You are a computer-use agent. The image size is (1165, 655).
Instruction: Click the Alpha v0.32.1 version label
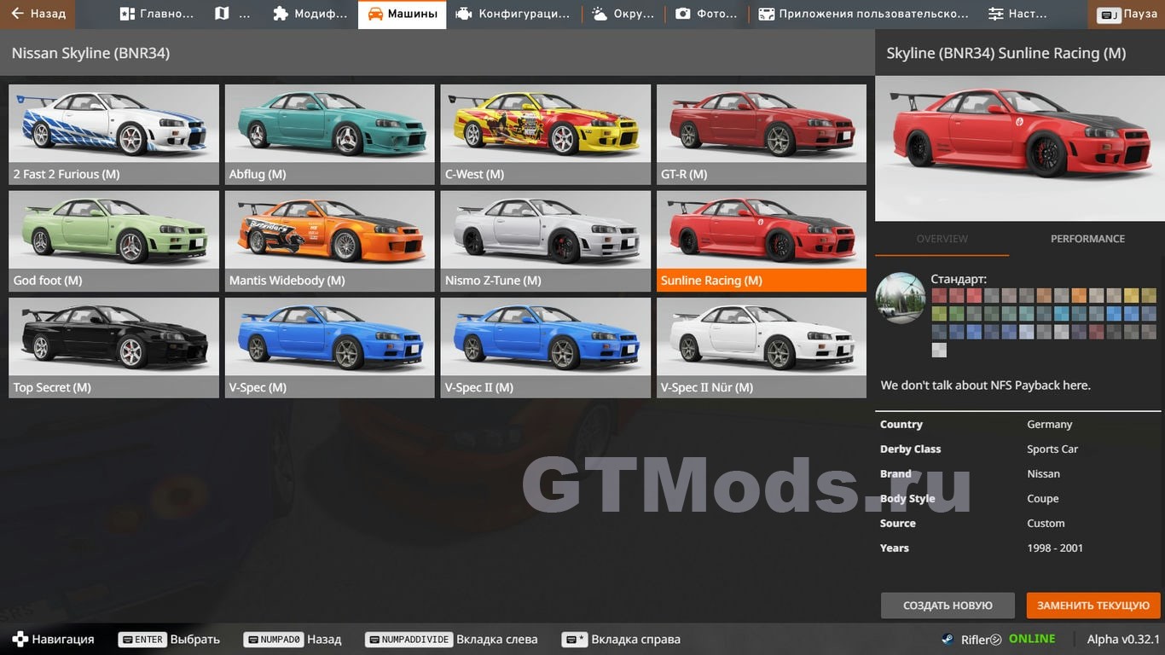click(x=1123, y=639)
